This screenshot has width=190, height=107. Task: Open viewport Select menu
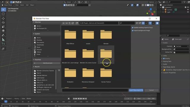[22, 5]
